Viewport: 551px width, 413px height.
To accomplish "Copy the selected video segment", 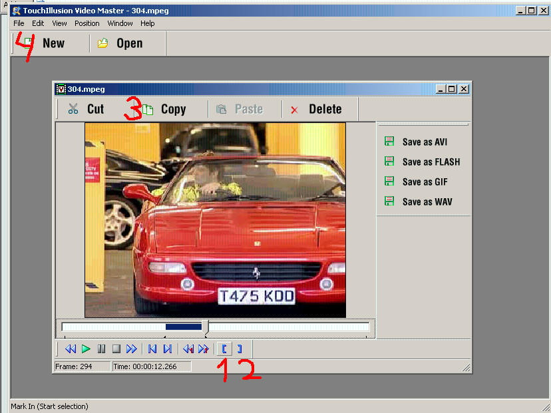I will (164, 109).
